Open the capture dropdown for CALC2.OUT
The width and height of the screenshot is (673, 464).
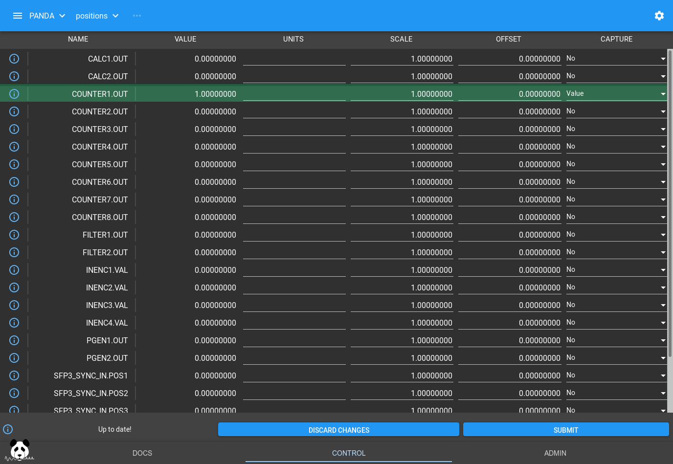pyautogui.click(x=616, y=76)
